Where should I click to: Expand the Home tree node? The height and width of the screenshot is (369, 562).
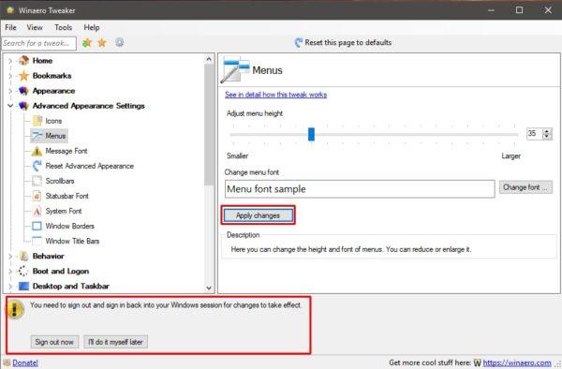click(10, 61)
